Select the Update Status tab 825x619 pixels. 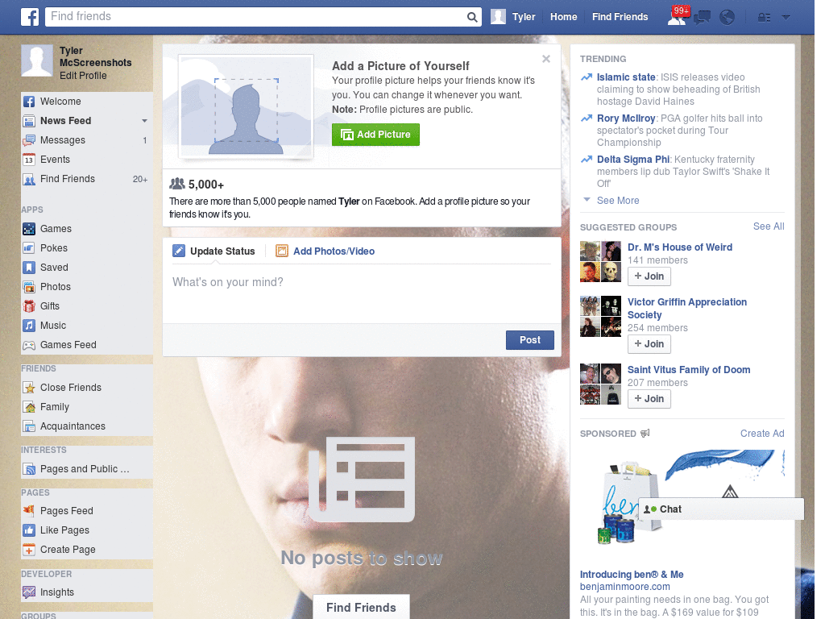pyautogui.click(x=214, y=251)
